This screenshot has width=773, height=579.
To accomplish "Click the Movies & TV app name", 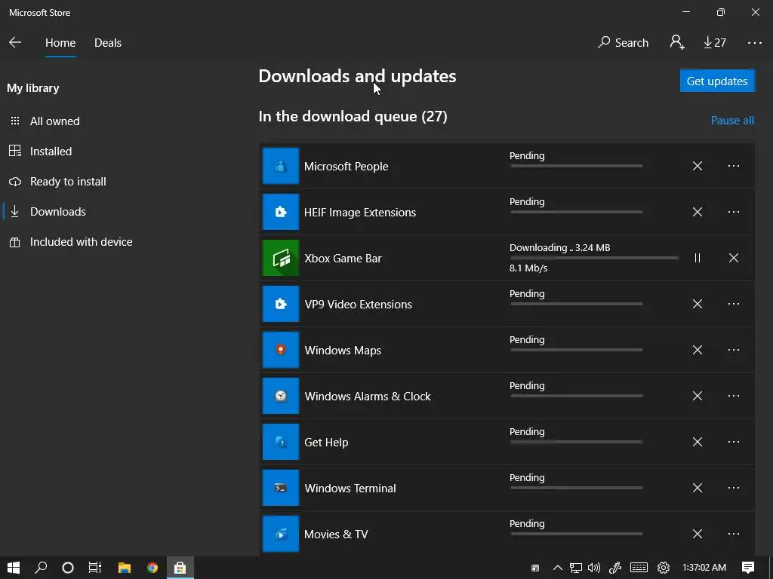I will click(x=336, y=535).
